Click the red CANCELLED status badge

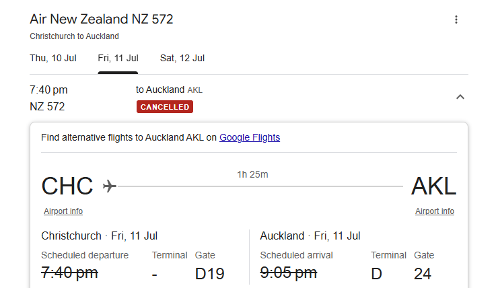pos(165,107)
